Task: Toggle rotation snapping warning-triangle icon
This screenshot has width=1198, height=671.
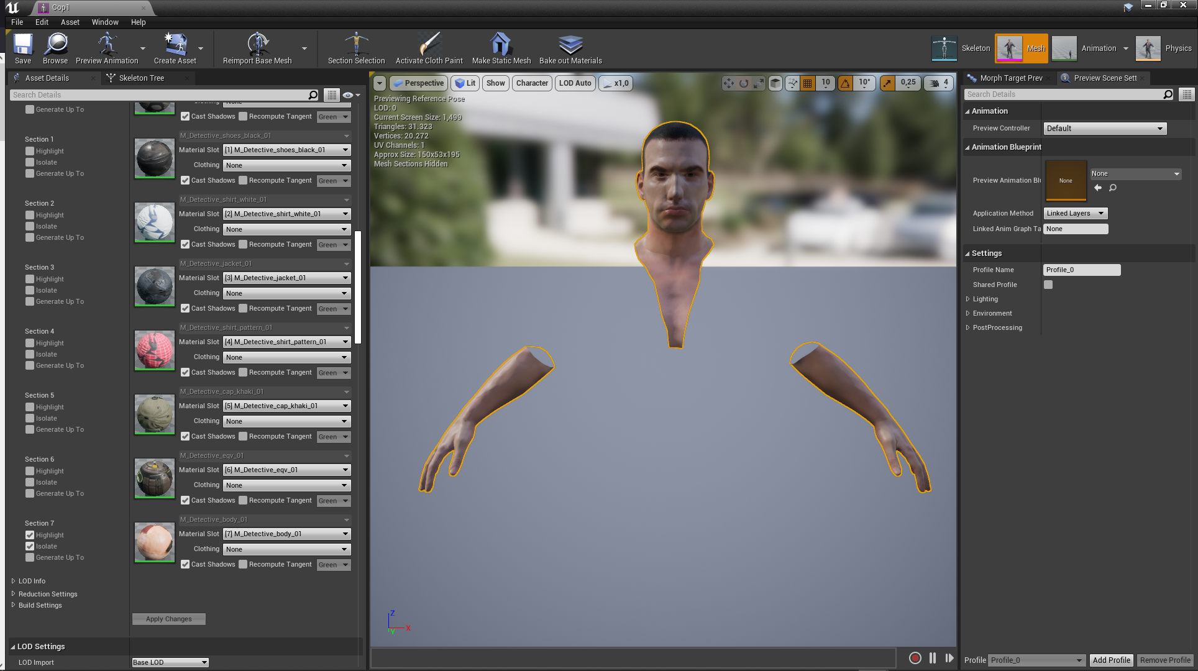Action: click(x=845, y=83)
